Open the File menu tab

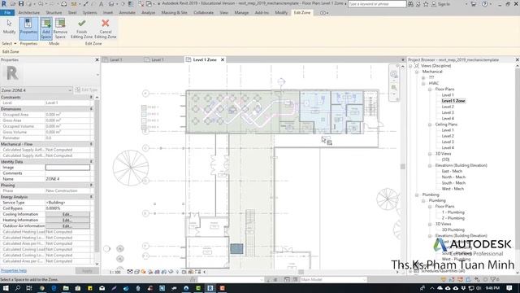click(x=7, y=13)
